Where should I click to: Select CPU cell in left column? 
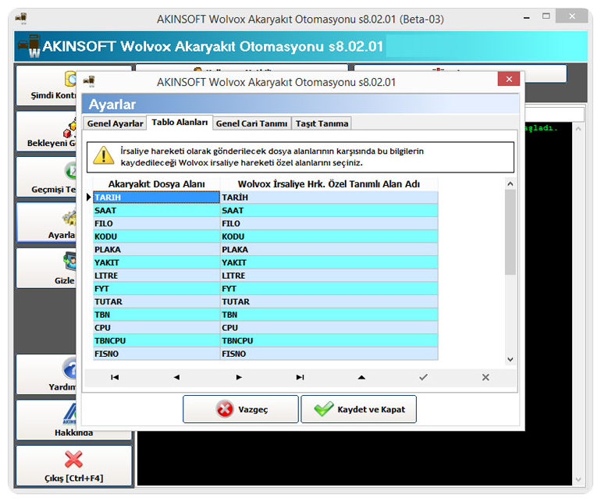coord(156,327)
